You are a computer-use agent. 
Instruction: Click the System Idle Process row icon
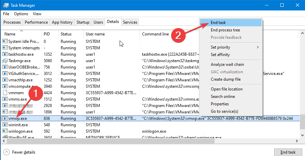5,41
